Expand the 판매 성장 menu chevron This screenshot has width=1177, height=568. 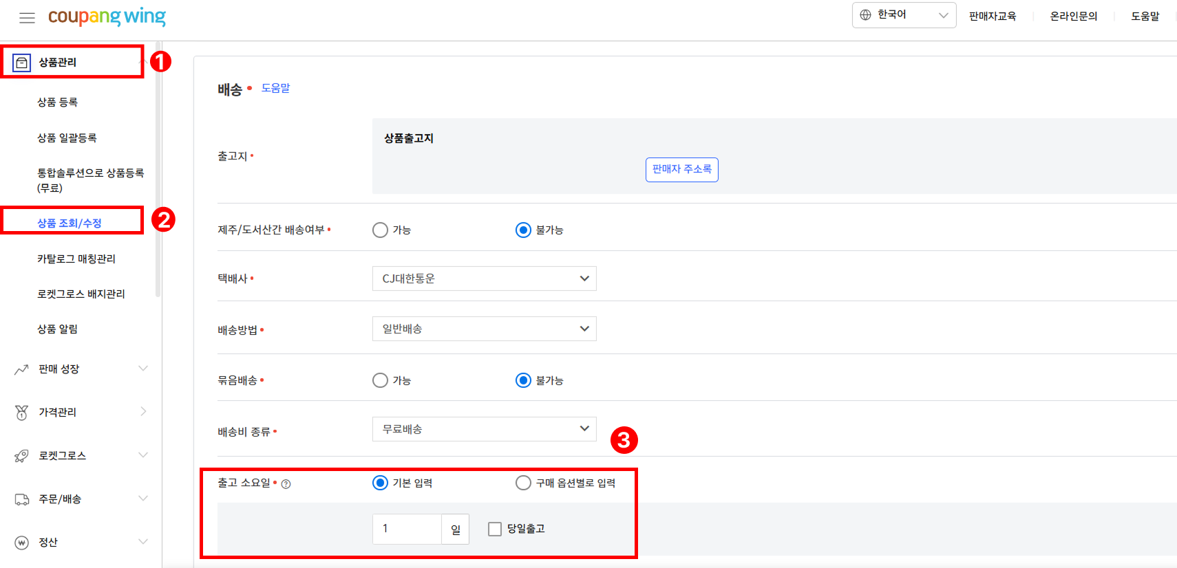point(143,369)
